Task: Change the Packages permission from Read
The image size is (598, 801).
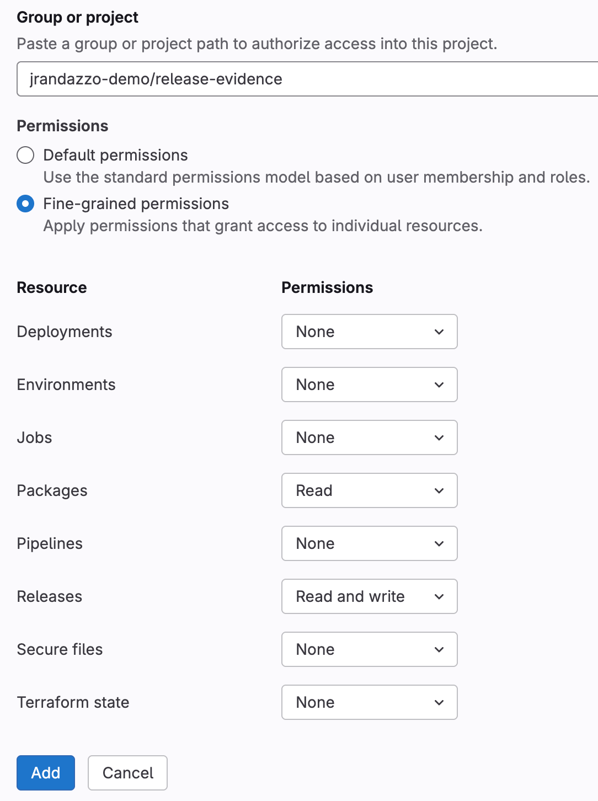Action: pyautogui.click(x=369, y=490)
